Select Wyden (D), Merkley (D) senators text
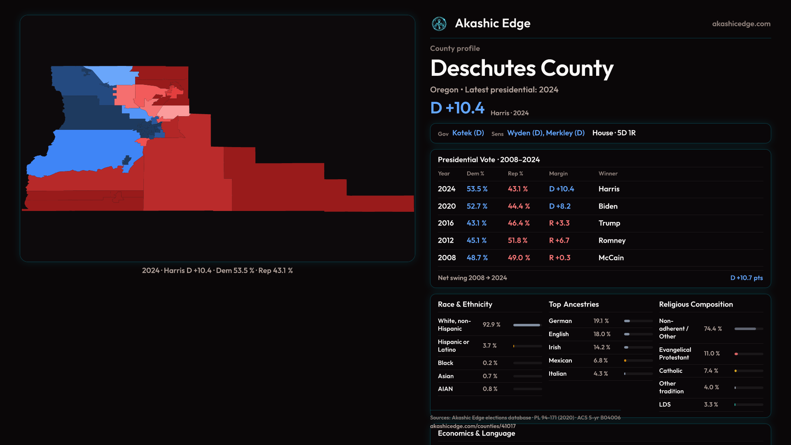The image size is (791, 445). [545, 133]
